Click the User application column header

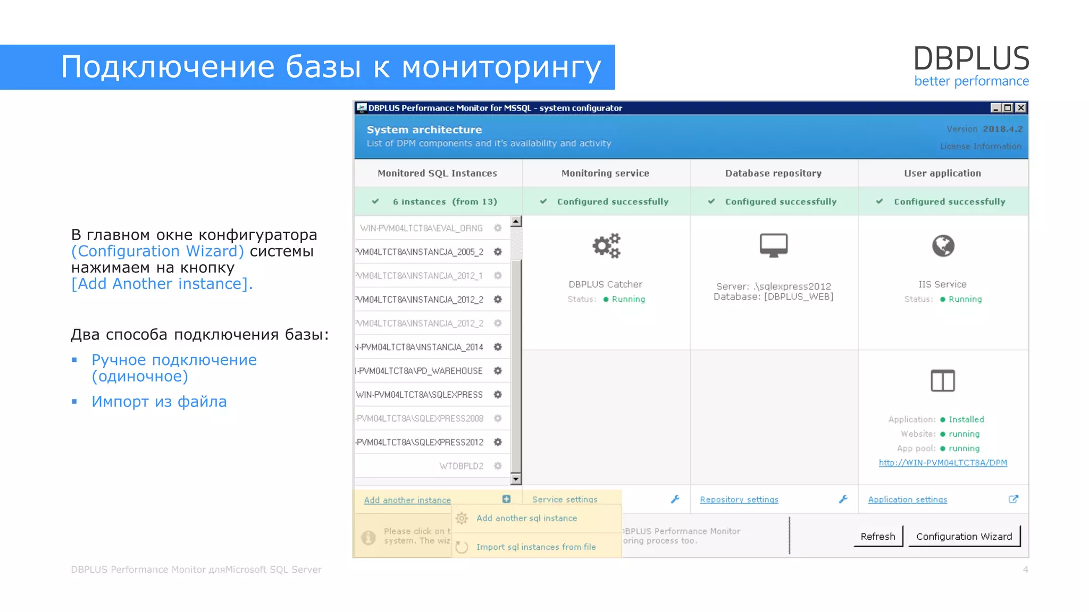click(x=943, y=173)
